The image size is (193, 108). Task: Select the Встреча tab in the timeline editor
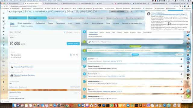click(x=133, y=32)
